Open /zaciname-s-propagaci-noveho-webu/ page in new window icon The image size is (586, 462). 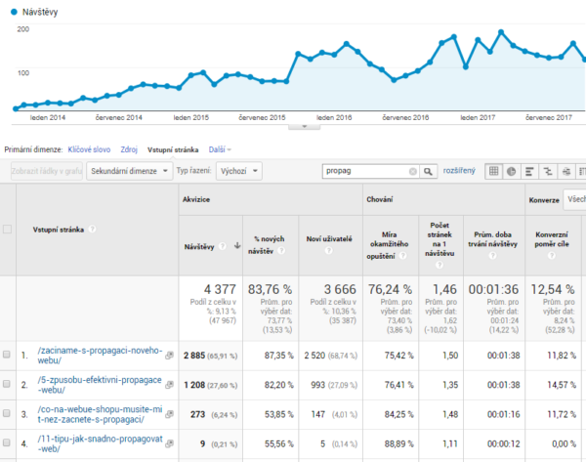click(x=169, y=355)
